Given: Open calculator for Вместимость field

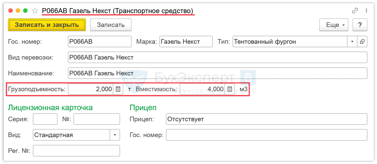Looking at the screenshot, I should (230, 89).
